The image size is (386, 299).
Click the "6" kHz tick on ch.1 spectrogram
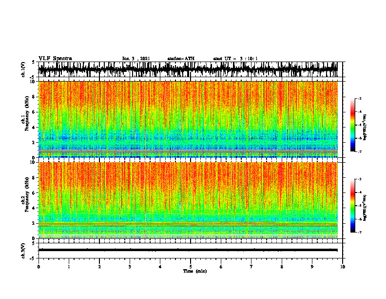pyautogui.click(x=34, y=112)
